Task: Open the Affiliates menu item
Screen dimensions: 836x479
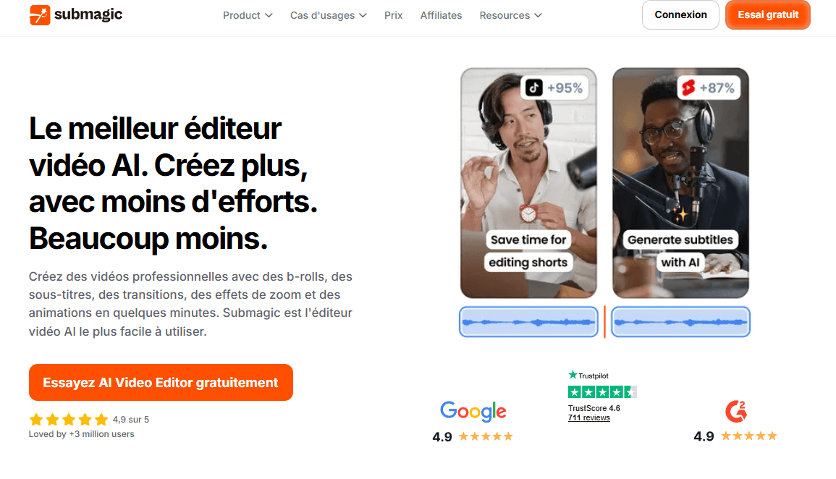Action: (441, 15)
